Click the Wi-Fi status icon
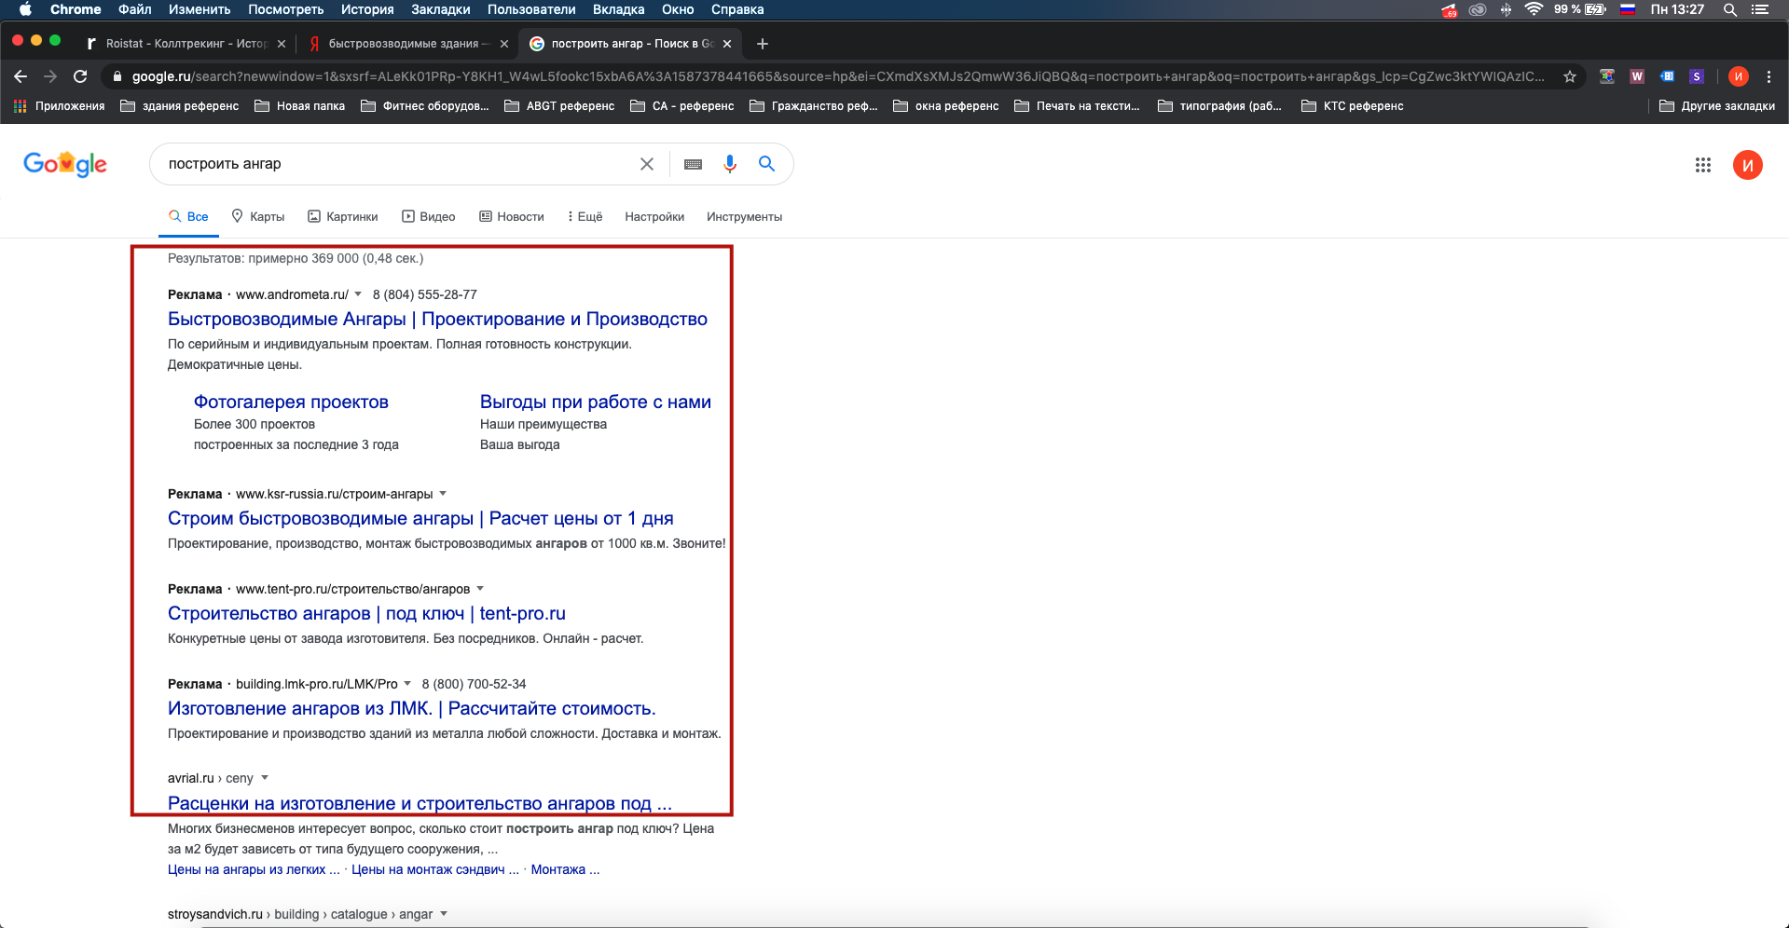This screenshot has width=1789, height=928. [x=1534, y=9]
